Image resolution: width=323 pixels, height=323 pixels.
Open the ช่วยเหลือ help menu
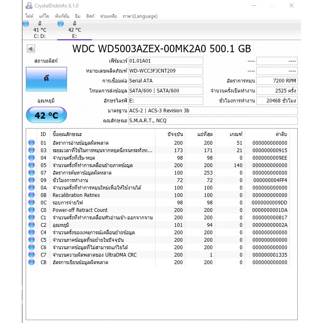point(108,16)
